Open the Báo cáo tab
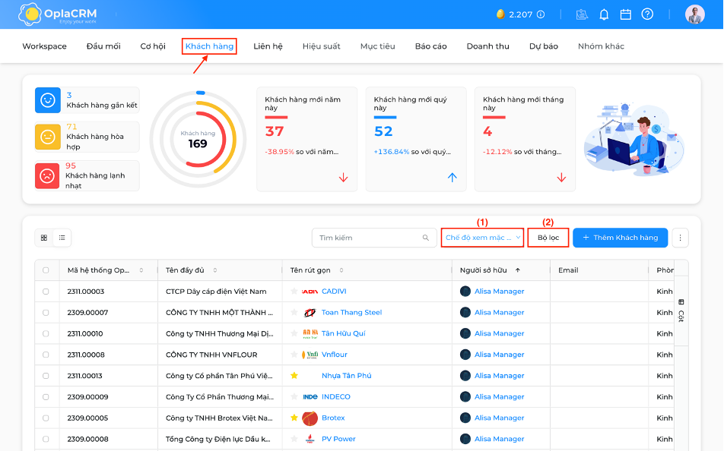The width and height of the screenshot is (724, 451). [430, 46]
